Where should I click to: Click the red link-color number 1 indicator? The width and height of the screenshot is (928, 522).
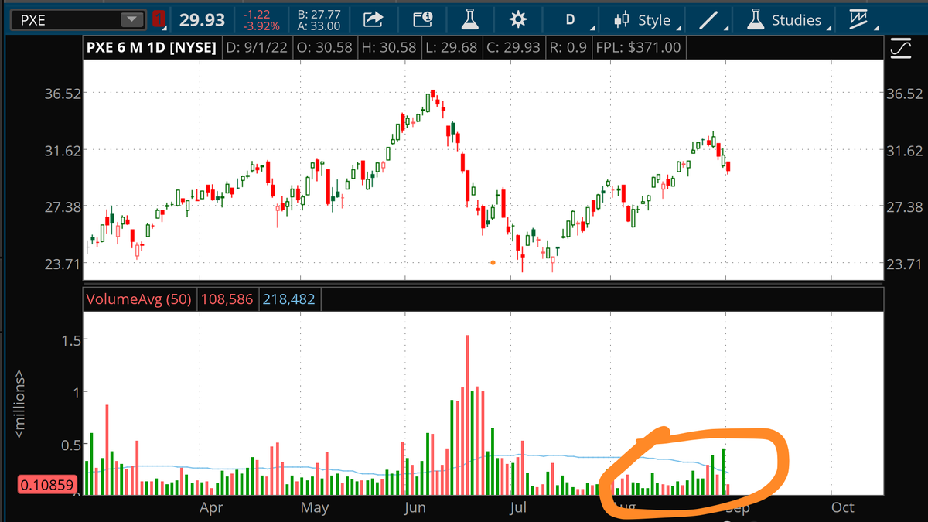click(x=159, y=19)
